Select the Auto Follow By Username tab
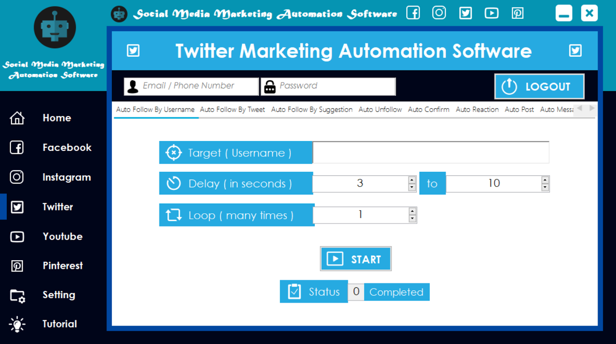Screen dimensions: 616x344 (156, 109)
